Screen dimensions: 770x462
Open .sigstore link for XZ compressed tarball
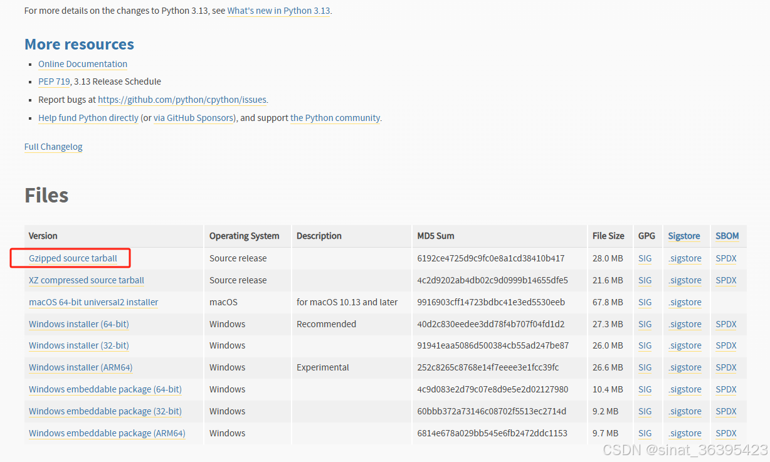pyautogui.click(x=685, y=280)
